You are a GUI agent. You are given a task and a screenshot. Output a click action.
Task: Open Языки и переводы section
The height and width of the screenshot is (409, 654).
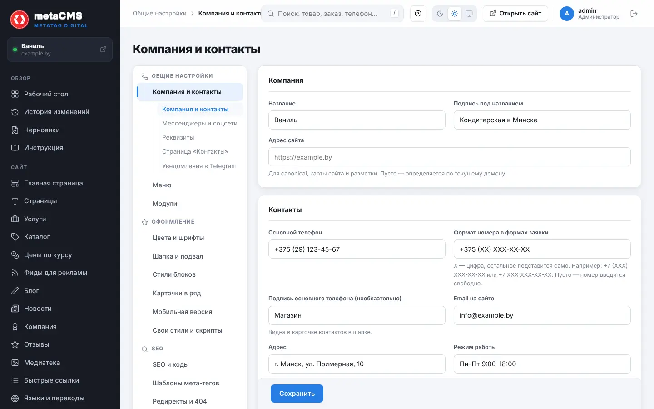pos(60,398)
